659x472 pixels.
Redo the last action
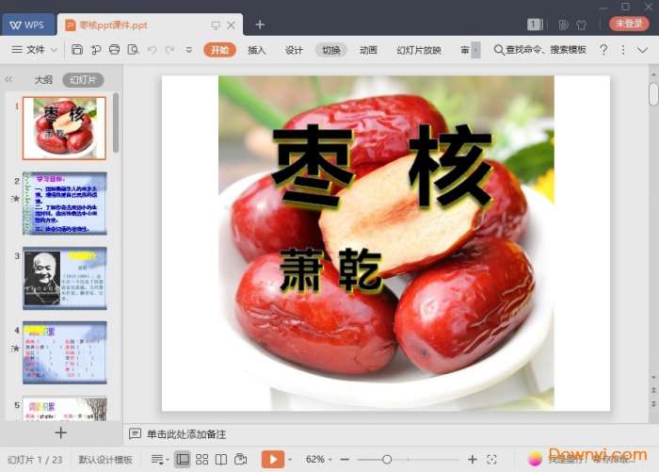pos(170,50)
